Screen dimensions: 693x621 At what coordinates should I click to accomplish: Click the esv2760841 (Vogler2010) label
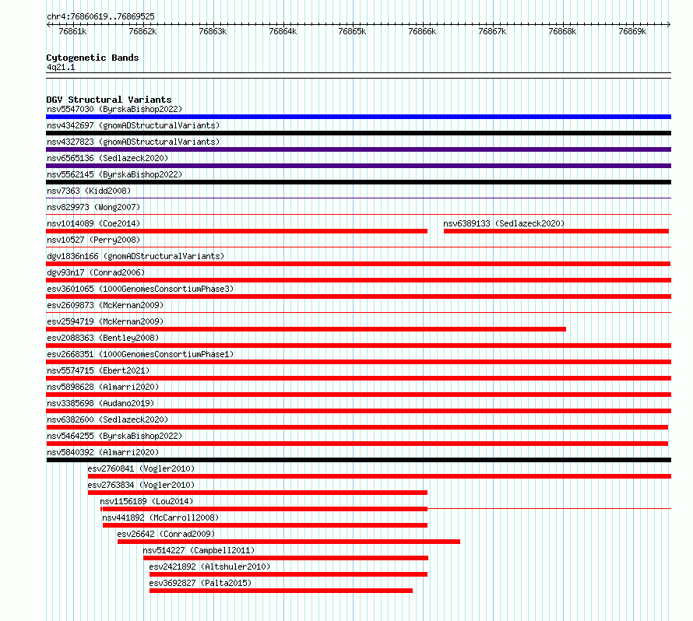point(141,468)
